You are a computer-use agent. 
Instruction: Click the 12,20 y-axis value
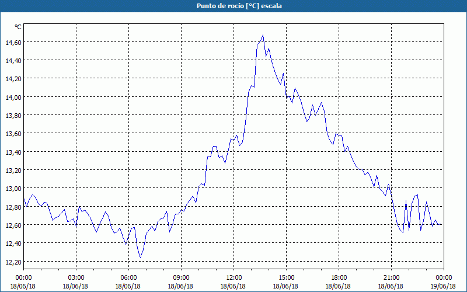[x=13, y=262]
